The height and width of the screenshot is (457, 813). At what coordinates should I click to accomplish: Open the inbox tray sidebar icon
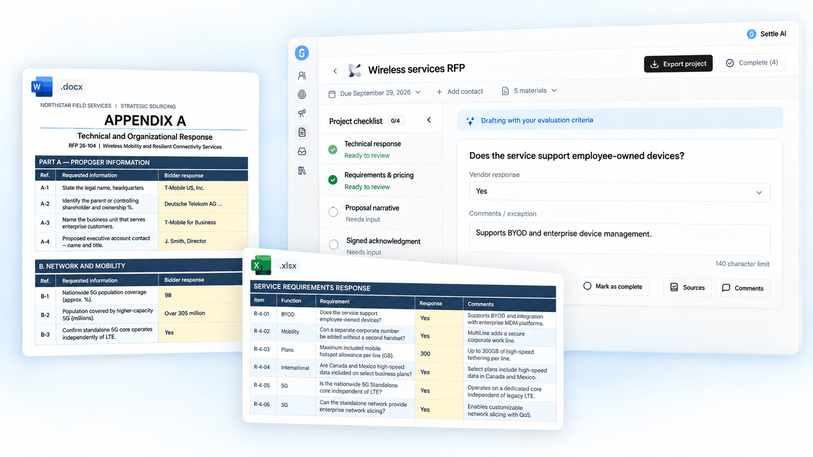click(302, 152)
